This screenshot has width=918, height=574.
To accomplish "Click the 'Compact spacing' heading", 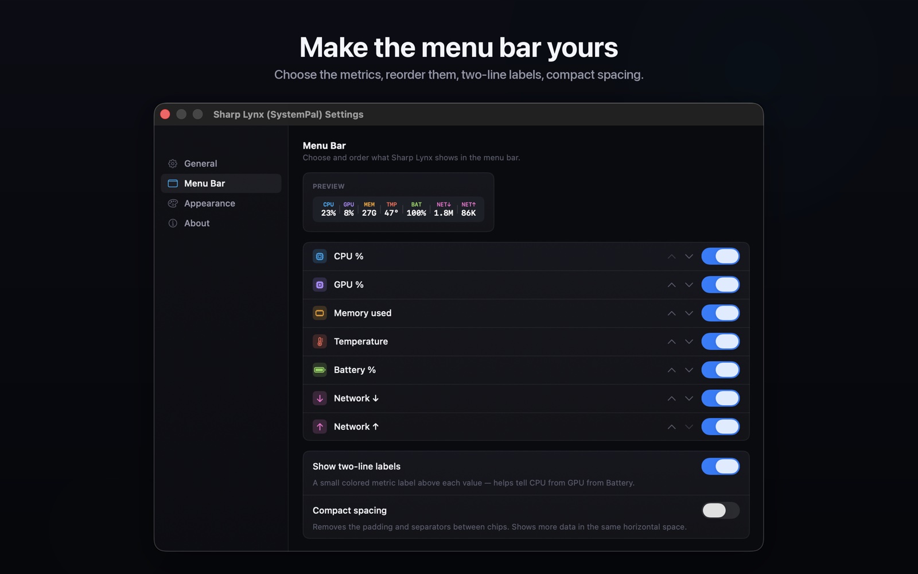I will [349, 511].
